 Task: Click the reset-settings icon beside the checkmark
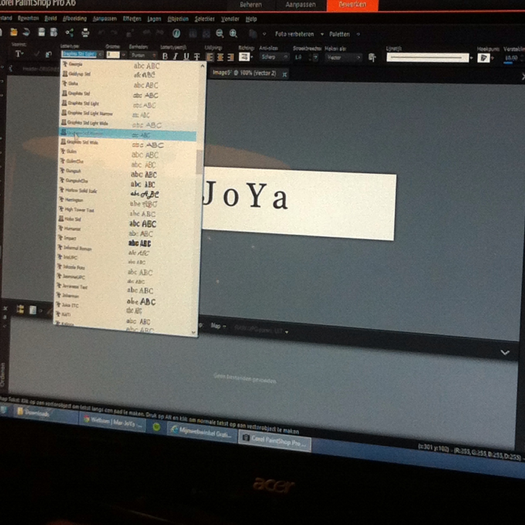(x=49, y=55)
